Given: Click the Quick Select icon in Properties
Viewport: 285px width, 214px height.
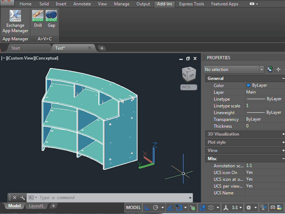Looking at the screenshot, I should pos(270,69).
